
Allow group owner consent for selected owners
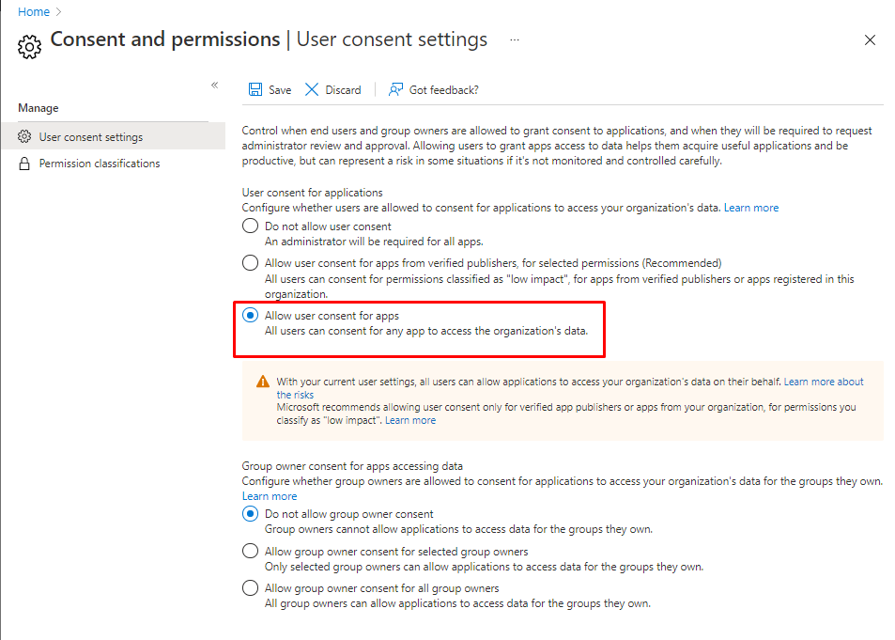(x=250, y=552)
